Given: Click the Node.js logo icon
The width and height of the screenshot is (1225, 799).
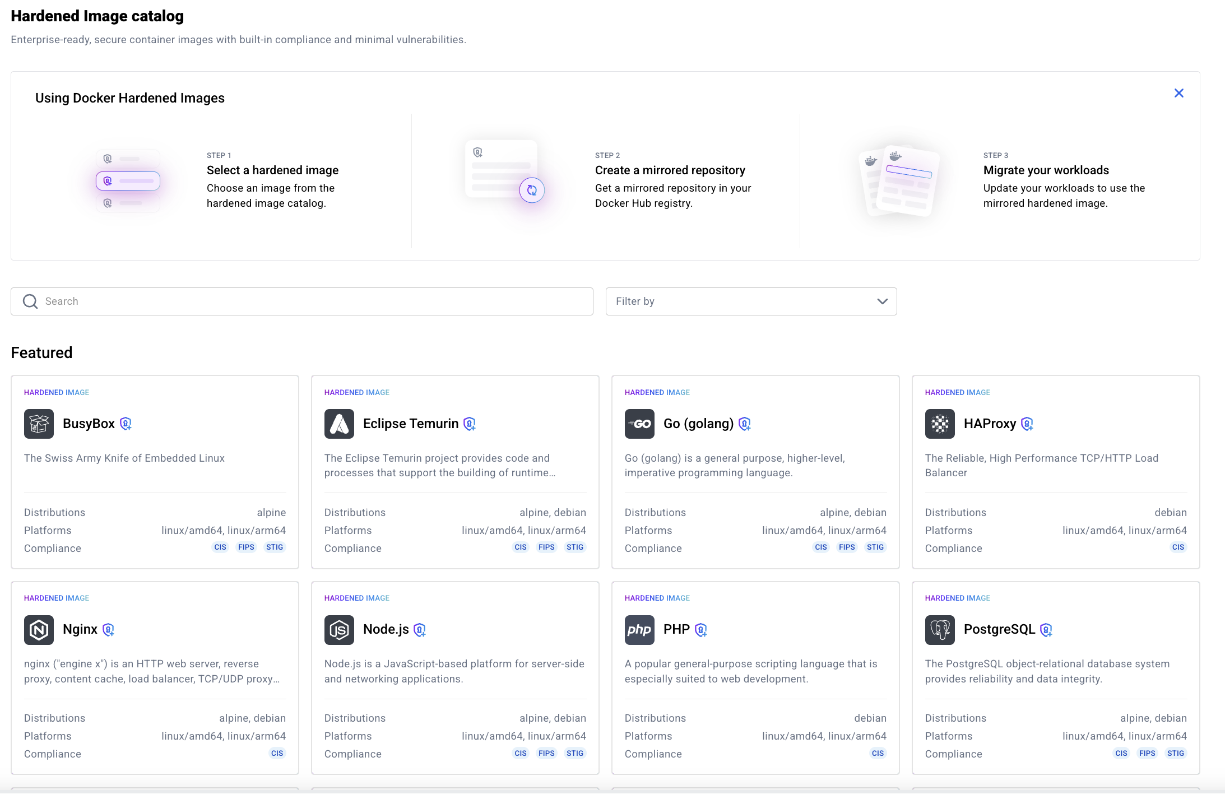Looking at the screenshot, I should click(x=339, y=630).
